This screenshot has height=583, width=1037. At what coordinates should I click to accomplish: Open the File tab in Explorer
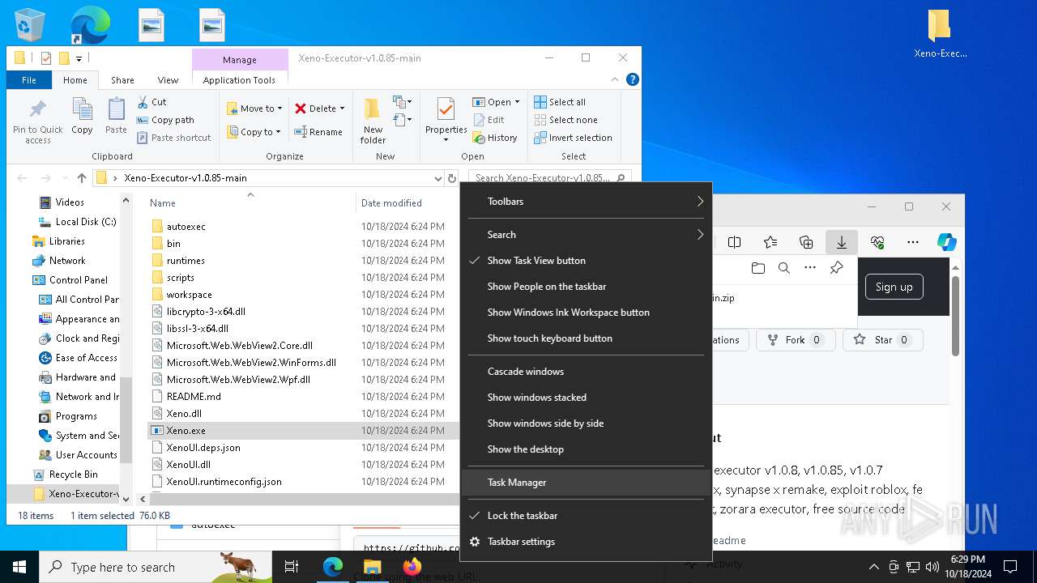tap(29, 80)
